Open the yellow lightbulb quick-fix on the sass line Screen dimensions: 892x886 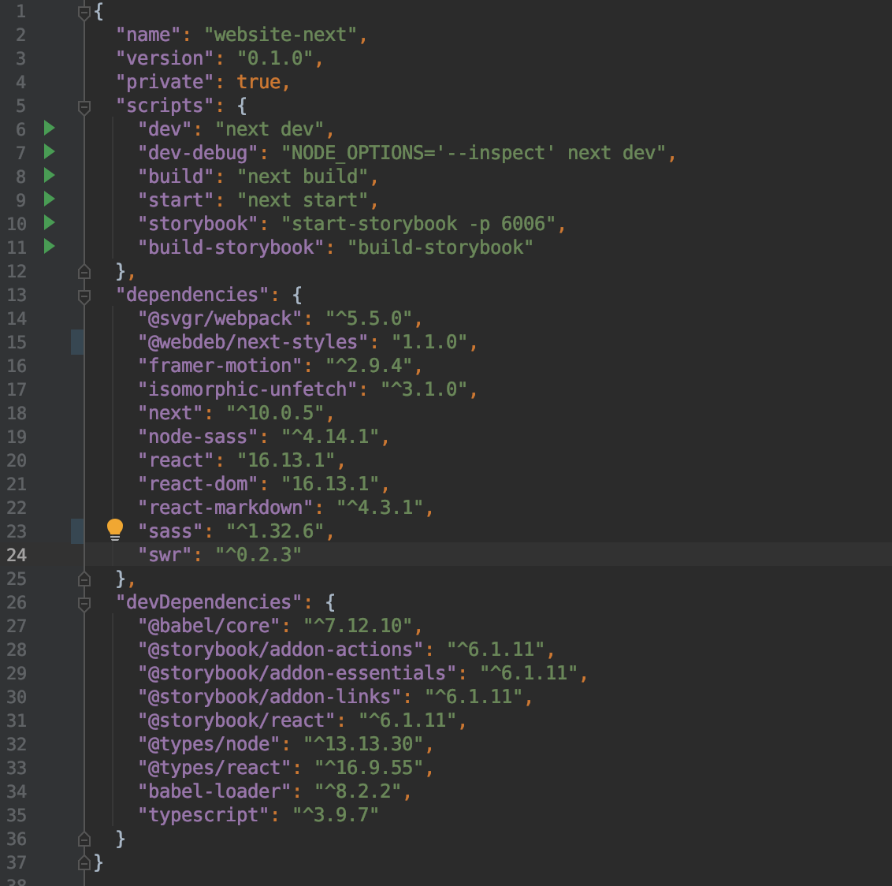[x=115, y=530]
